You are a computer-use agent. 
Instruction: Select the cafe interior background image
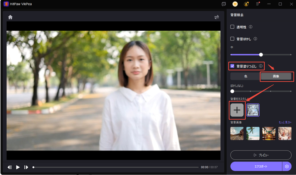coord(269,133)
